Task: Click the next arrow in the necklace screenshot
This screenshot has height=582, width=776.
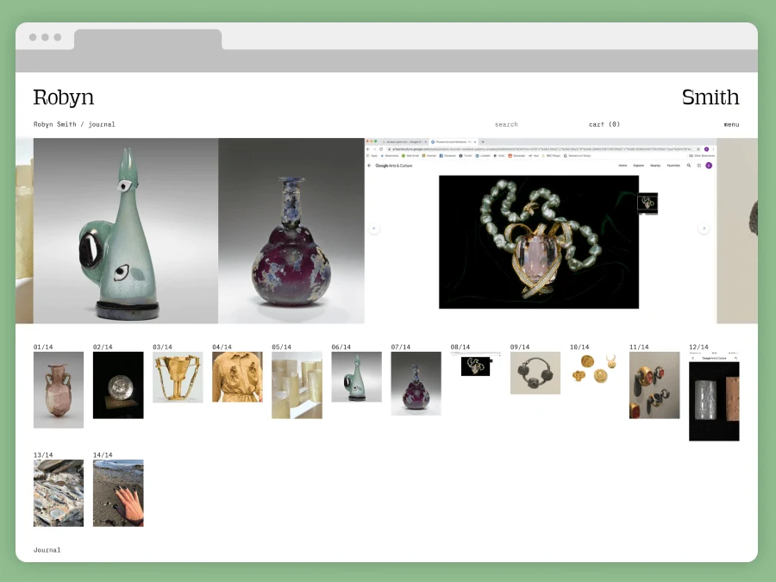Action: [704, 228]
